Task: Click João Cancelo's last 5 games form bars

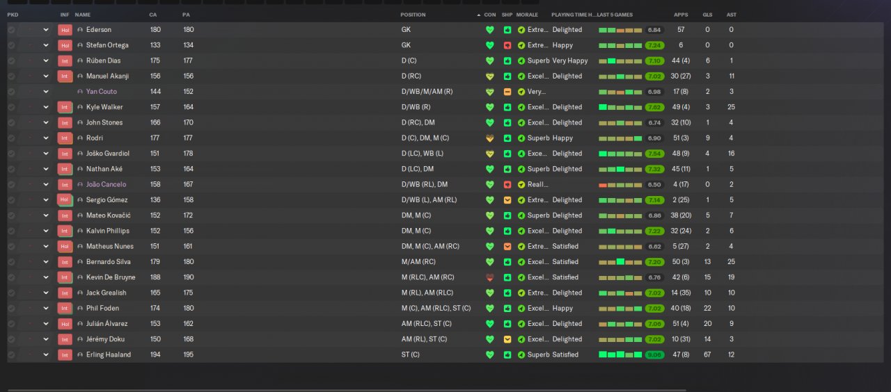Action: click(620, 185)
